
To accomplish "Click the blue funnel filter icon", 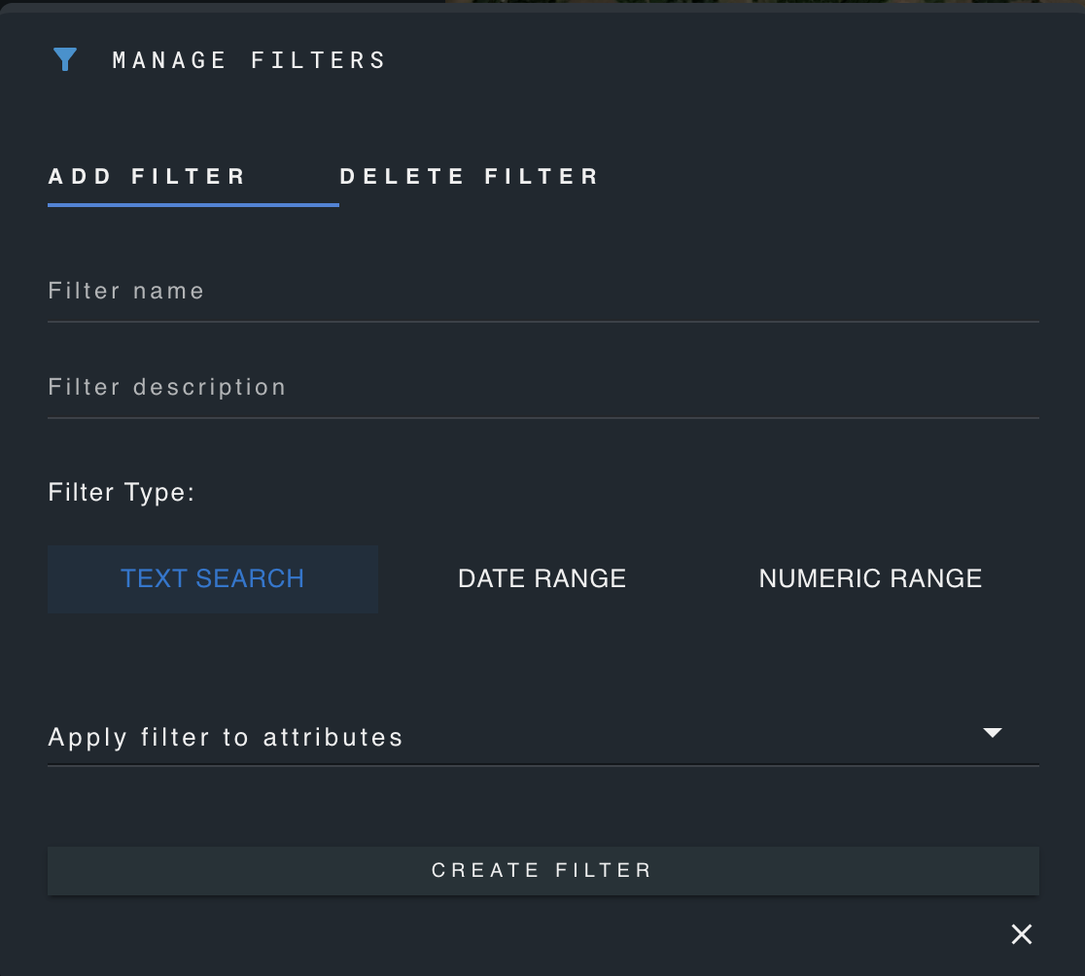I will 65,59.
